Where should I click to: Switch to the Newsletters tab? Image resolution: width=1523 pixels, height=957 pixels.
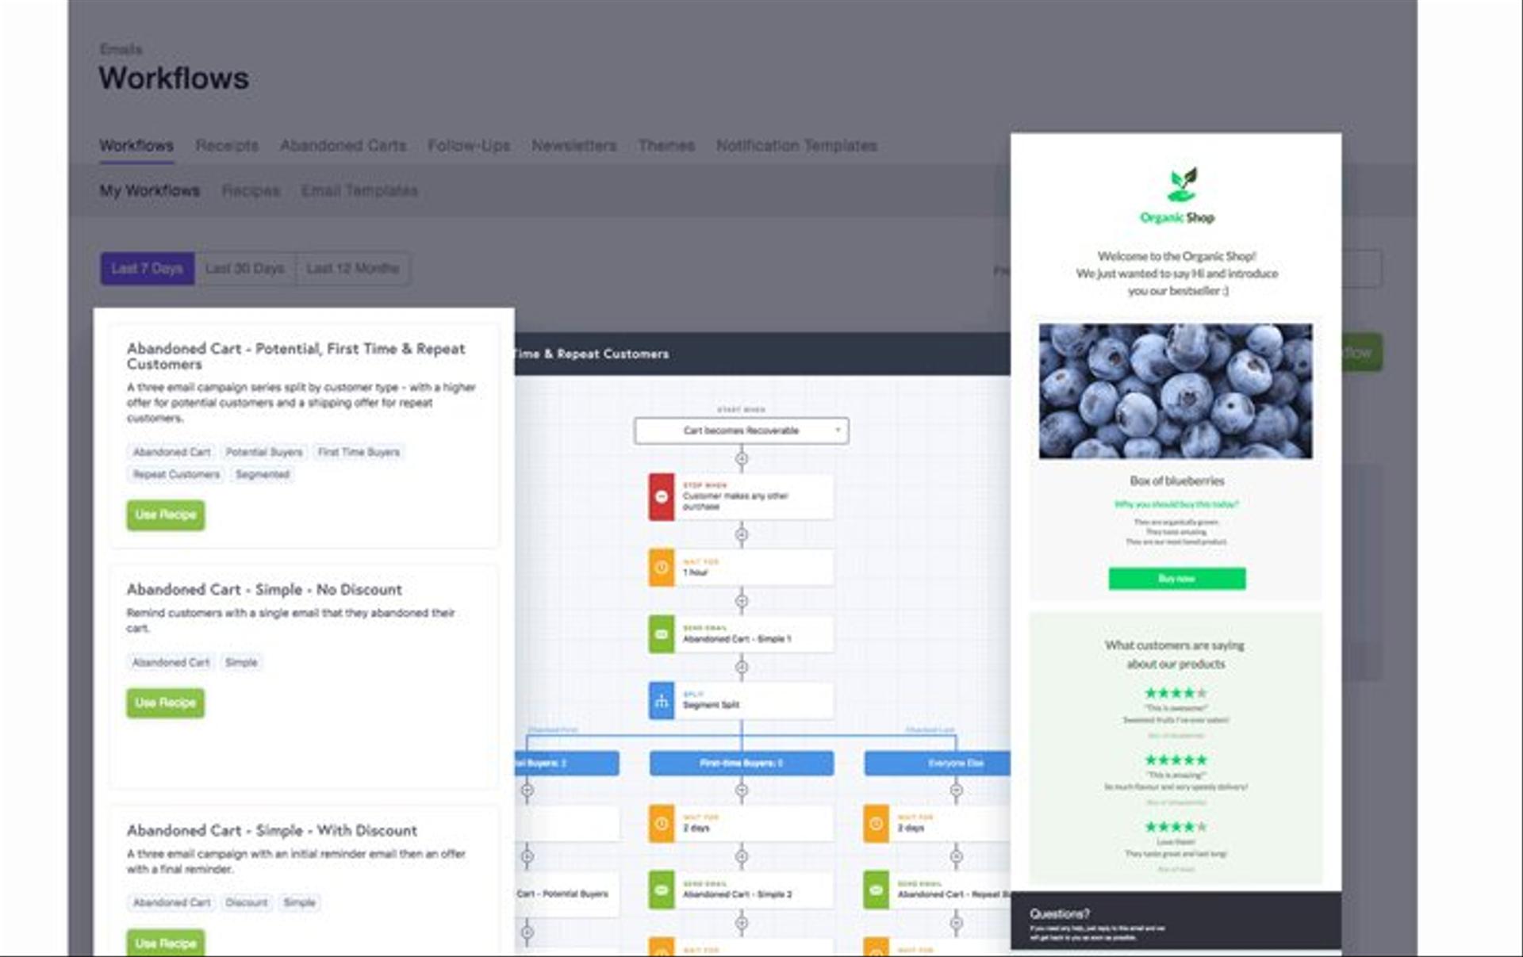click(x=573, y=144)
